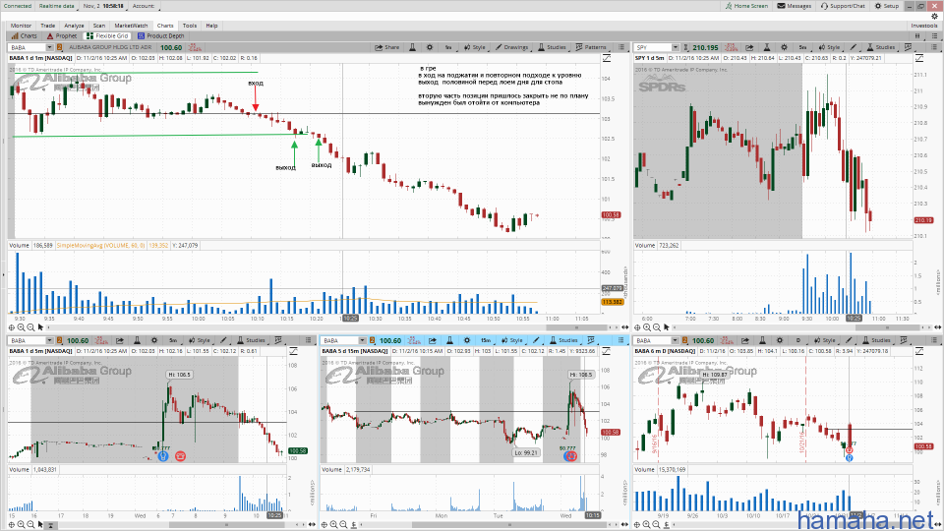
Task: Open the Style menu in SPY chart
Action: [830, 47]
